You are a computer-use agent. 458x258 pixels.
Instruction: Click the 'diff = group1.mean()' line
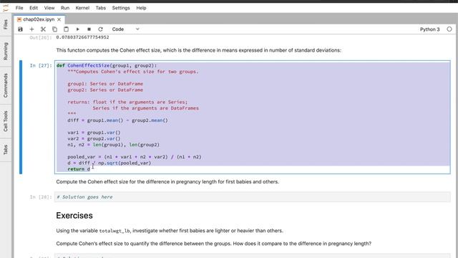click(x=117, y=120)
